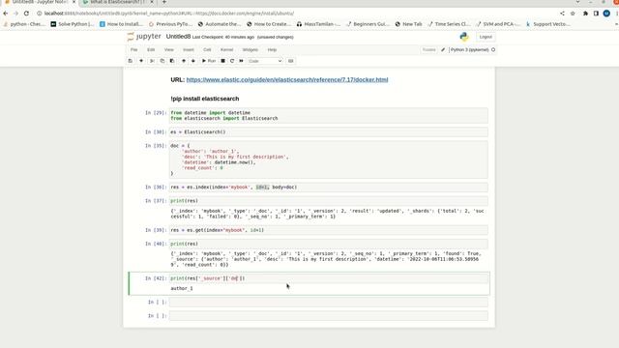Image resolution: width=619 pixels, height=348 pixels.
Task: Open the Support Vecto... bookmark
Action: pos(548,24)
